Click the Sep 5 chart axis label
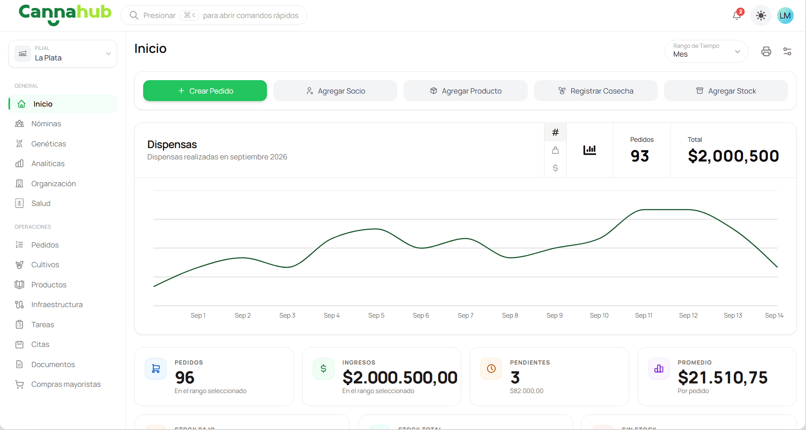 tap(376, 315)
